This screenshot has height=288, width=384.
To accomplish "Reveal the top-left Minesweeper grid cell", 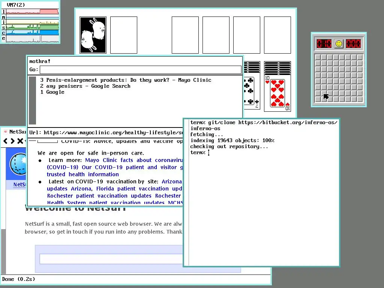I will tap(318, 57).
